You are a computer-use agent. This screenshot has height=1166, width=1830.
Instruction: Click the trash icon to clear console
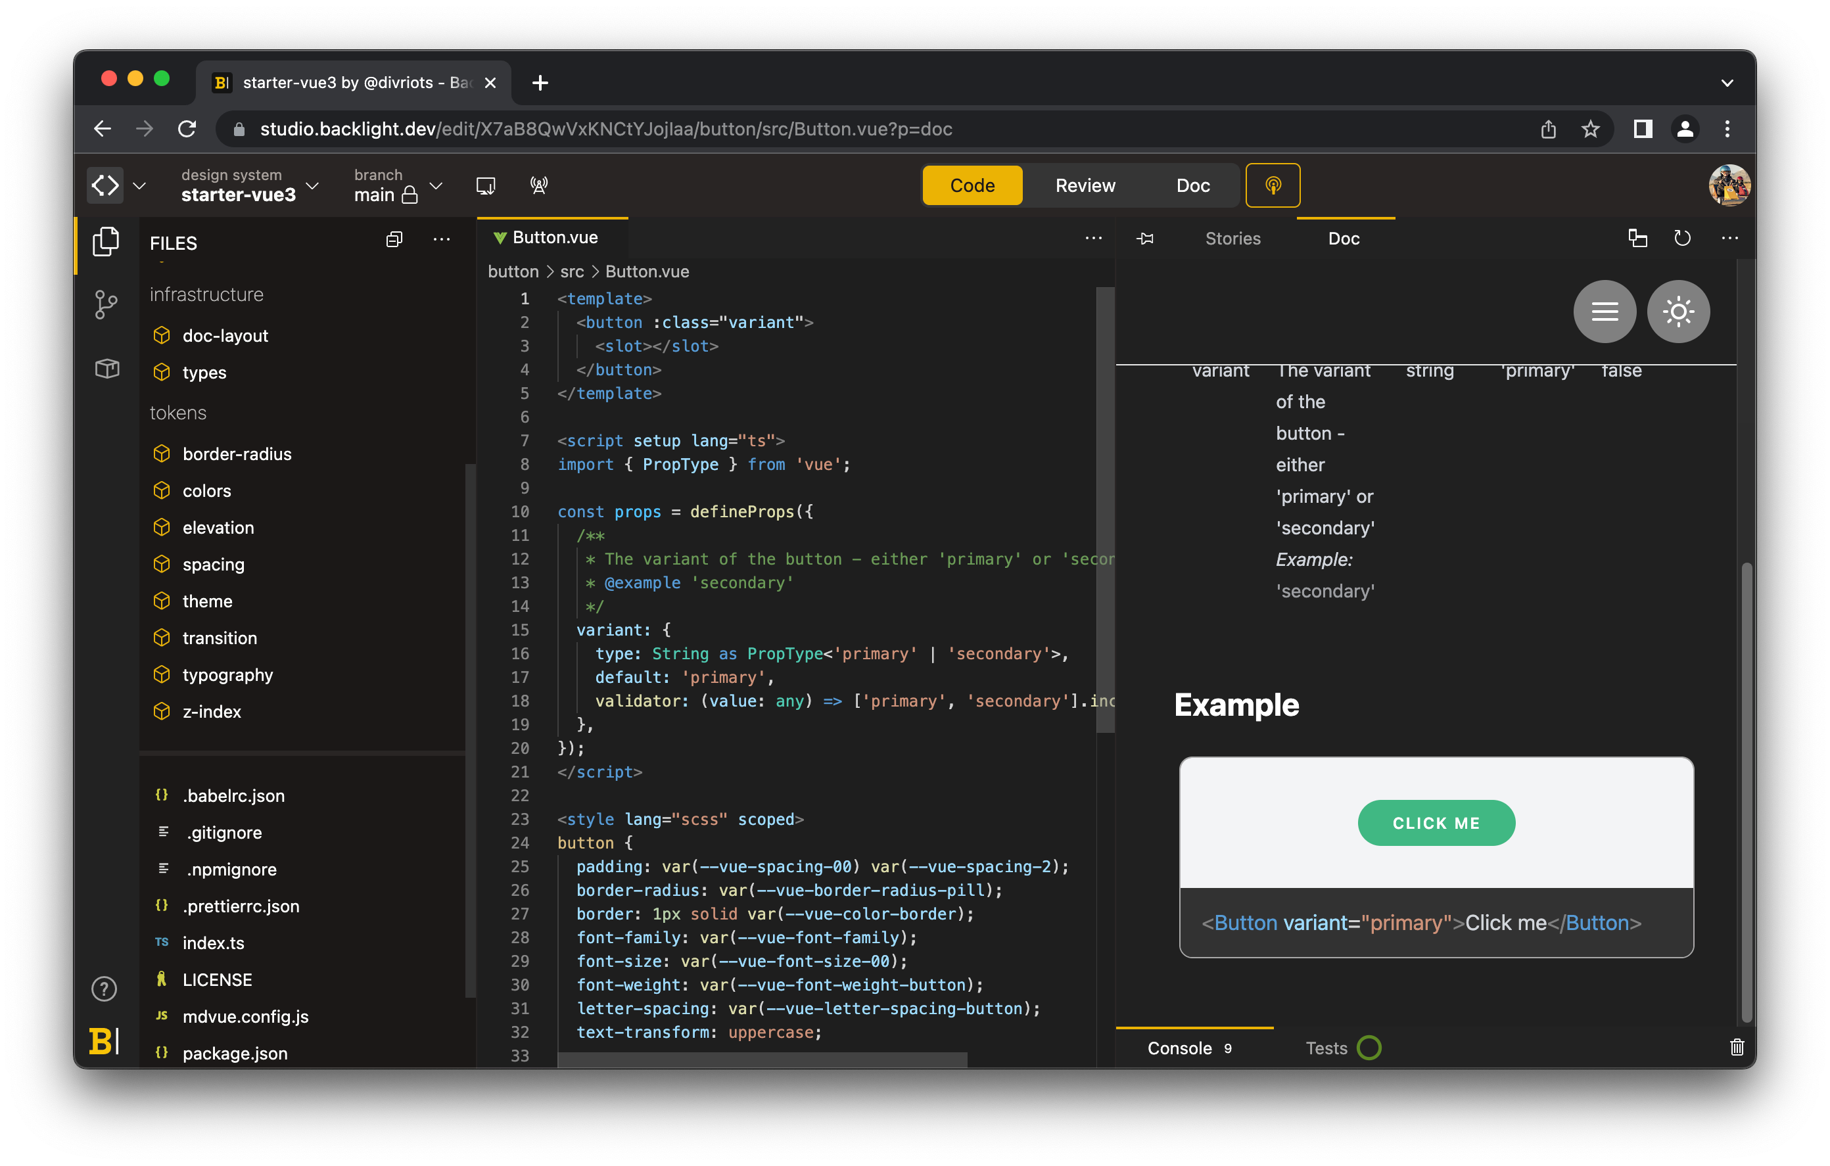[x=1737, y=1048]
